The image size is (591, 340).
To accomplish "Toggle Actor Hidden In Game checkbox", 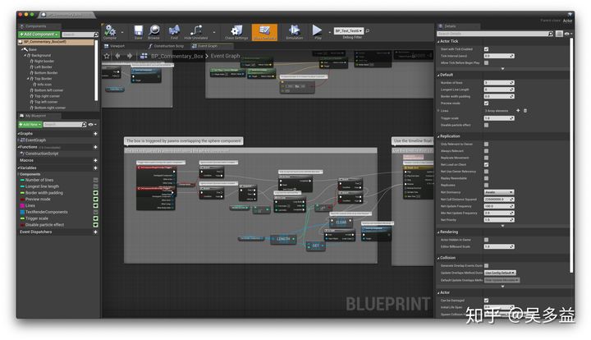I will pos(486,240).
